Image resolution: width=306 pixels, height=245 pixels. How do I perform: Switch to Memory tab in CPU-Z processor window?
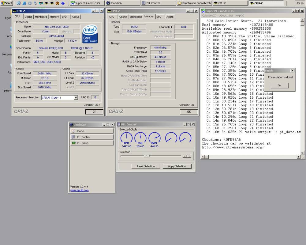[54, 17]
